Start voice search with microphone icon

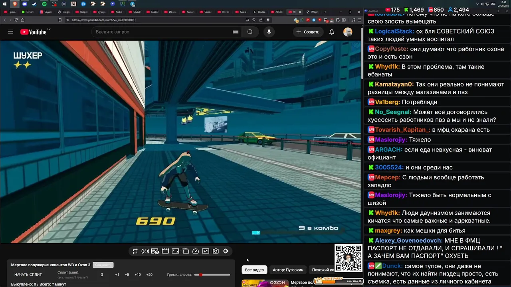[269, 32]
